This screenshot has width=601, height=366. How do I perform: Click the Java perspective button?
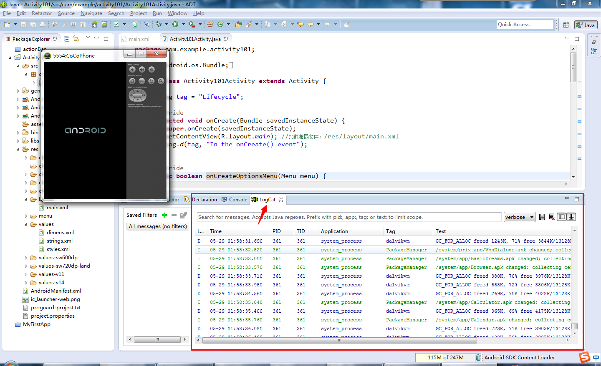[586, 25]
